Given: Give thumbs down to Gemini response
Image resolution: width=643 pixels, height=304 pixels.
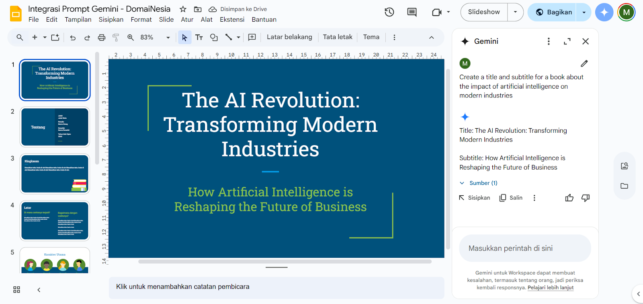Looking at the screenshot, I should [585, 198].
